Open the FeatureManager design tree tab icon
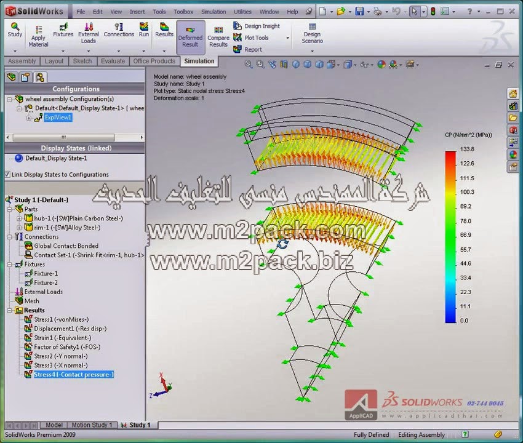Screen dimensions: 523x443 [x=11, y=78]
